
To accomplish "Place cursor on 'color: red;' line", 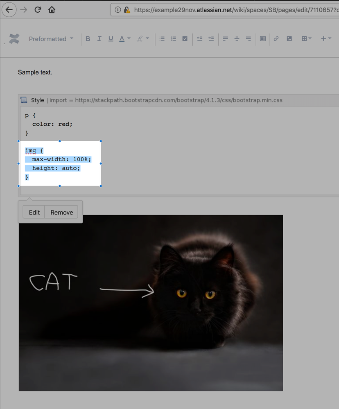I will tap(52, 124).
